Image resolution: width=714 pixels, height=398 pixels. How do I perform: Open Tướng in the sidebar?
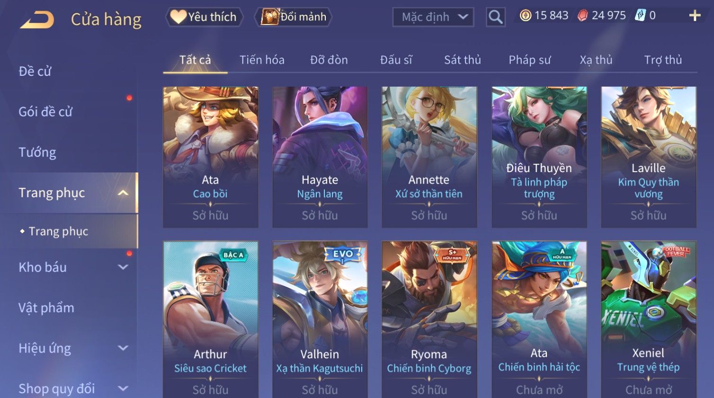[37, 152]
